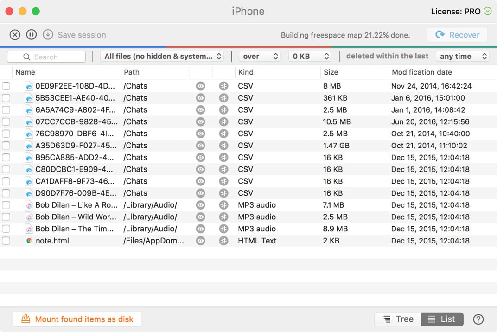Open the License PRO status indicator

[487, 12]
